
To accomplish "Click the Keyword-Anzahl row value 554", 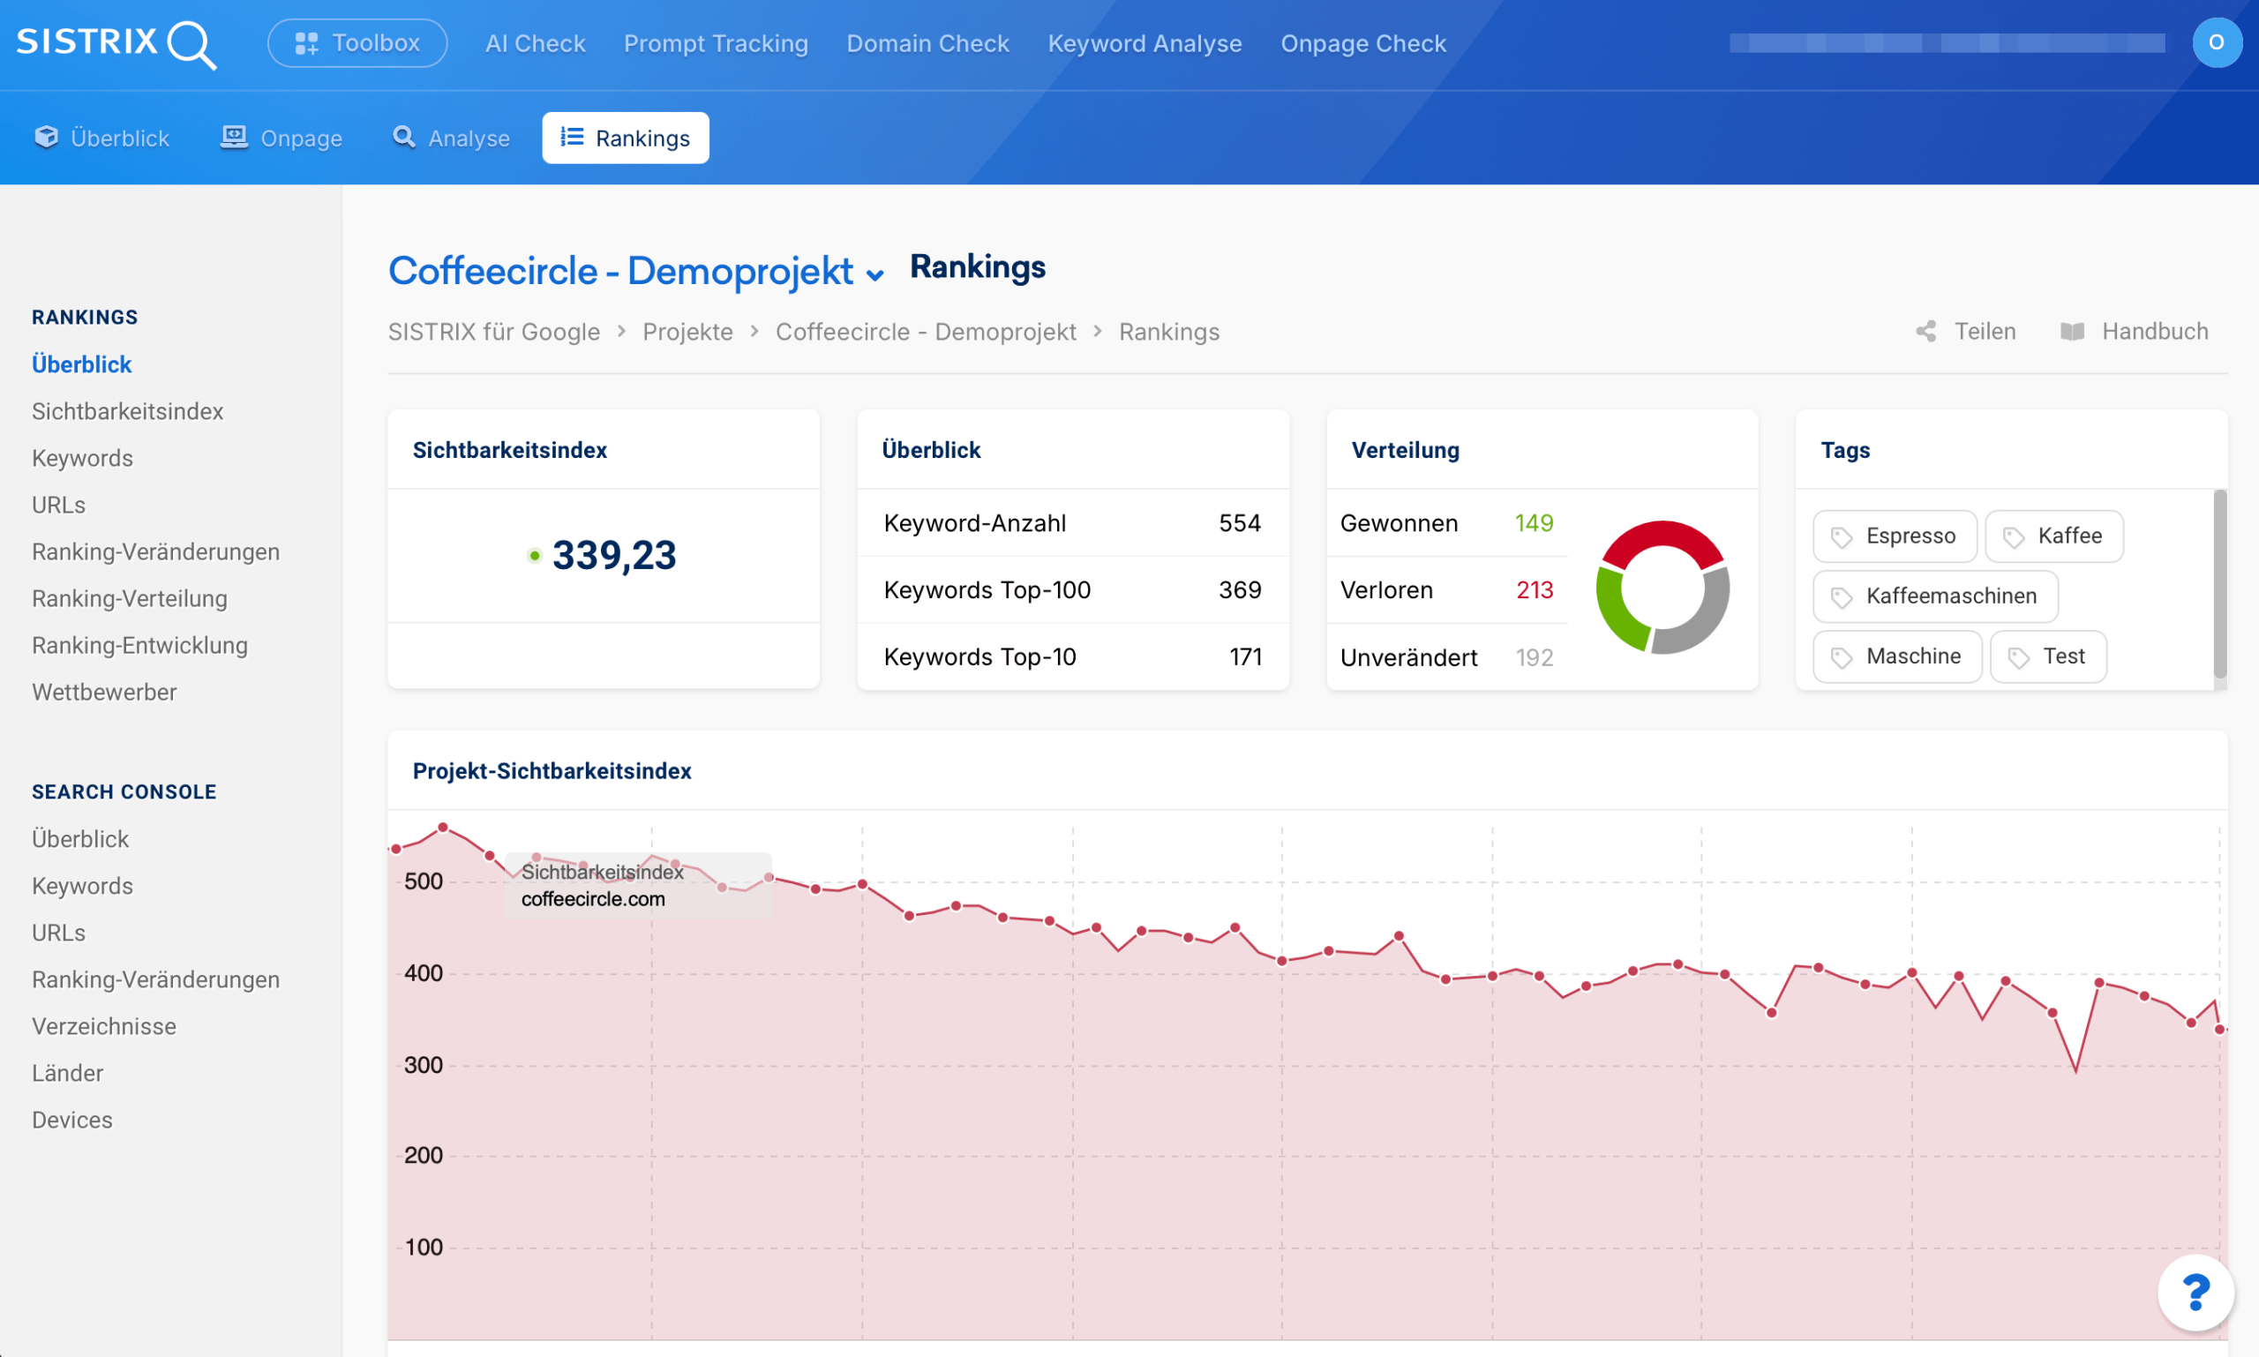I will click(x=1240, y=523).
